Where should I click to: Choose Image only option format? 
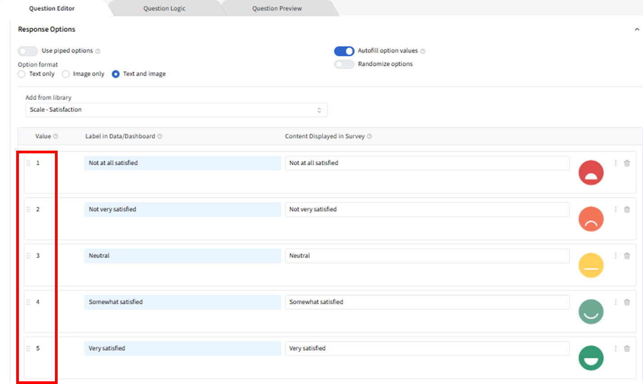66,74
